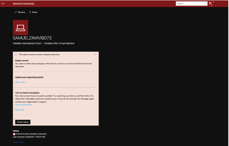The width and height of the screenshot is (229, 146).
Task: Click the Rename device button
Action: (20, 12)
